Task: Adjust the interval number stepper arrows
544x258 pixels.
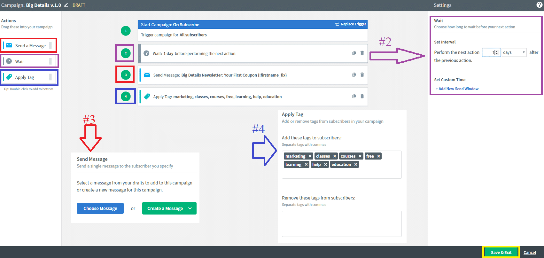Action: click(x=496, y=52)
